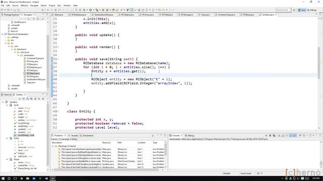Collapse Level class in Outline
This screenshot has height=181, width=323.
[7, 105]
